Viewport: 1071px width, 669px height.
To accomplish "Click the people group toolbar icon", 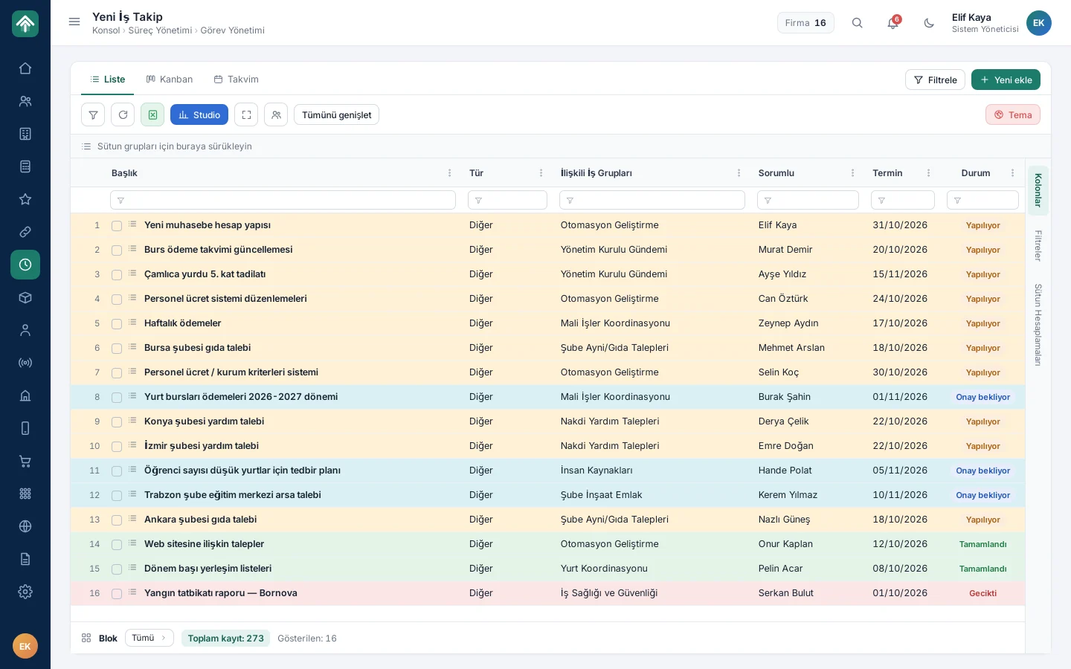I will tap(276, 114).
